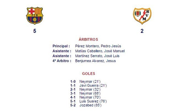Click Jozabed's 85' goal entry
178x111 pixels.
point(90,105)
